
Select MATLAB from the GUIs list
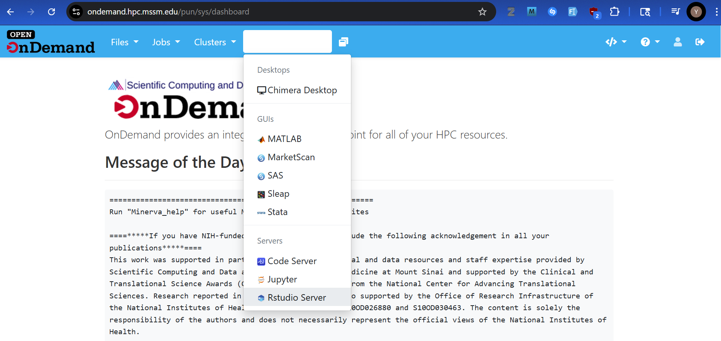click(297, 139)
